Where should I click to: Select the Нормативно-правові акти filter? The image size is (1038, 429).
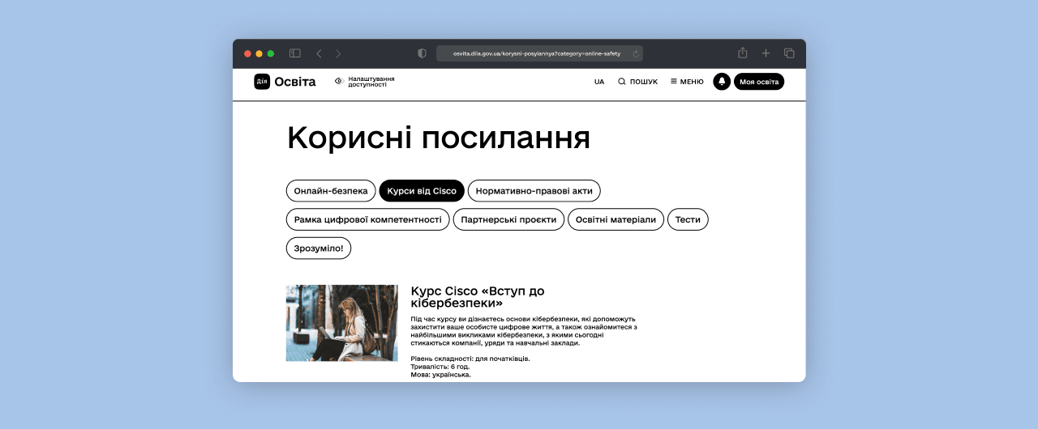pyautogui.click(x=534, y=191)
